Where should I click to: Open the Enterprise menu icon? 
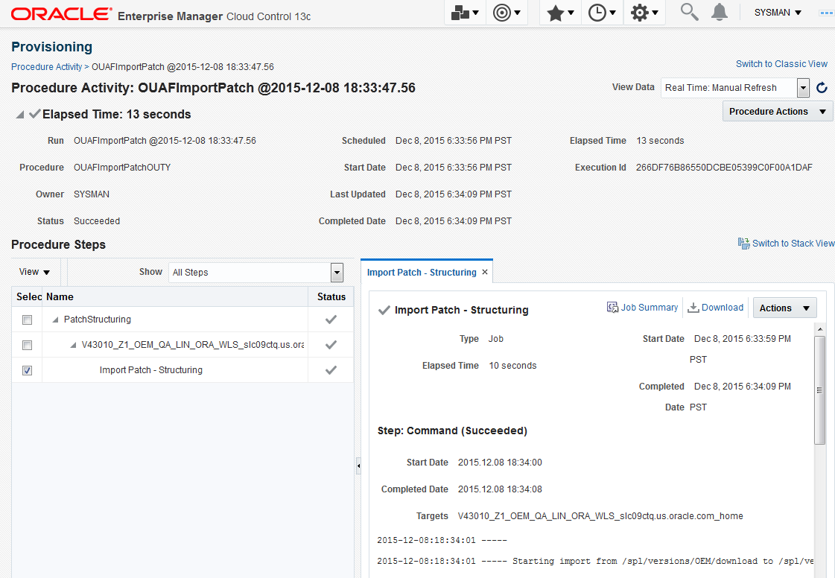464,12
